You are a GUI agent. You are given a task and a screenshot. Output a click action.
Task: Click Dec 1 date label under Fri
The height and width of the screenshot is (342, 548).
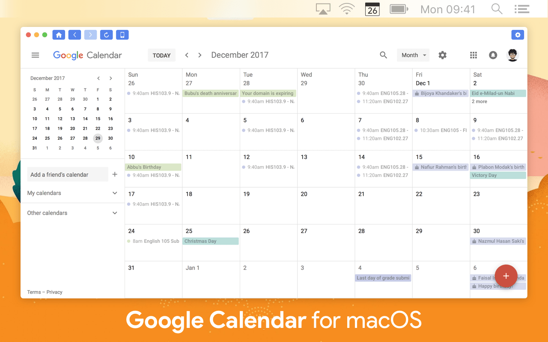(423, 83)
